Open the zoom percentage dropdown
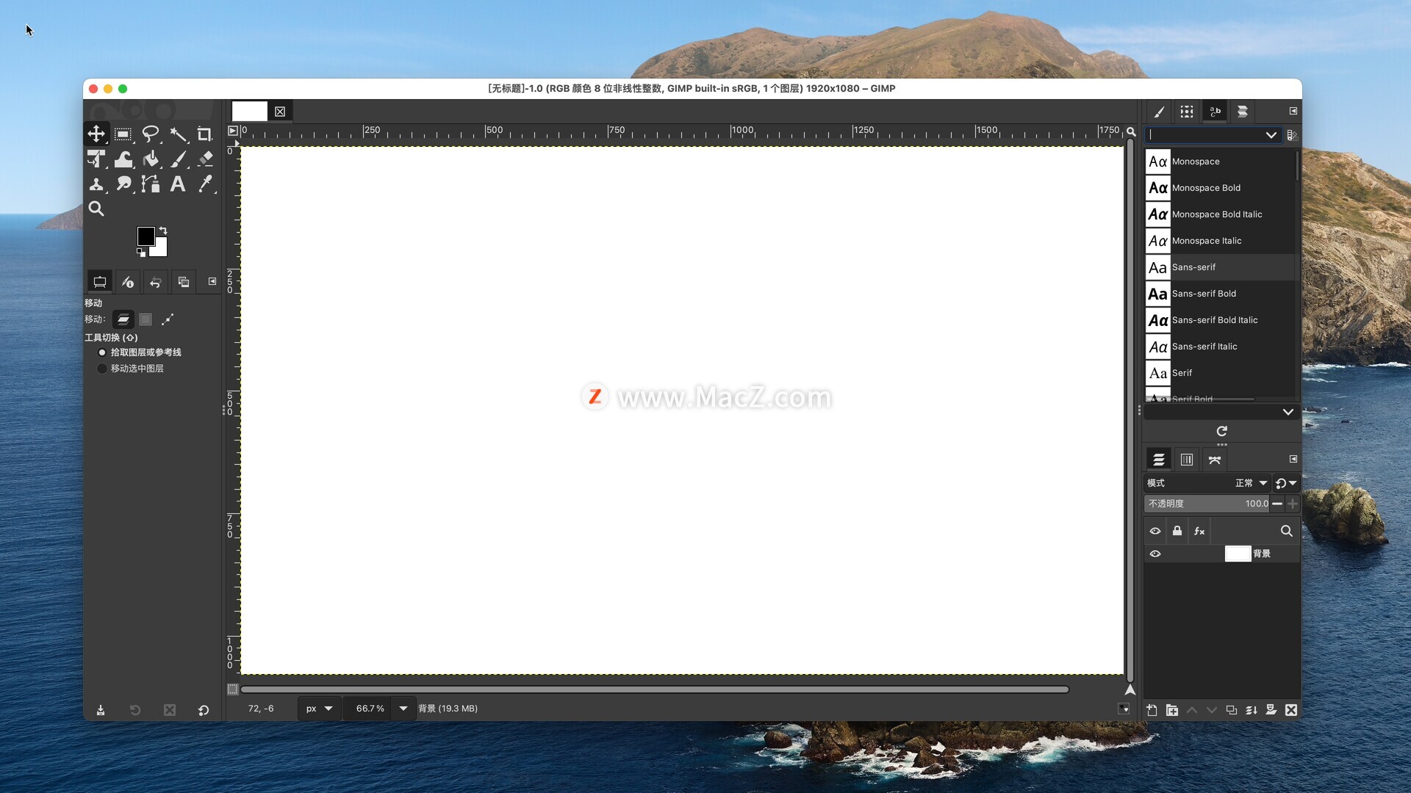The width and height of the screenshot is (1411, 793). 403,709
